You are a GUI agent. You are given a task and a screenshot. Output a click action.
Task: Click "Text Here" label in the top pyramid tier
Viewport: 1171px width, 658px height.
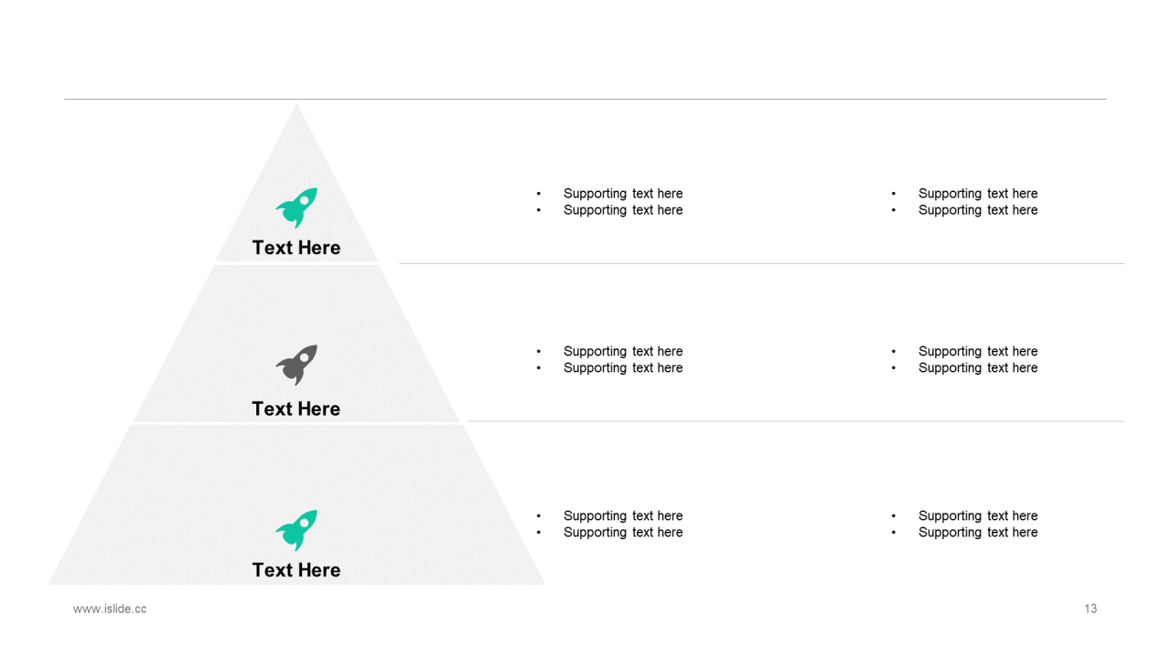tap(296, 248)
